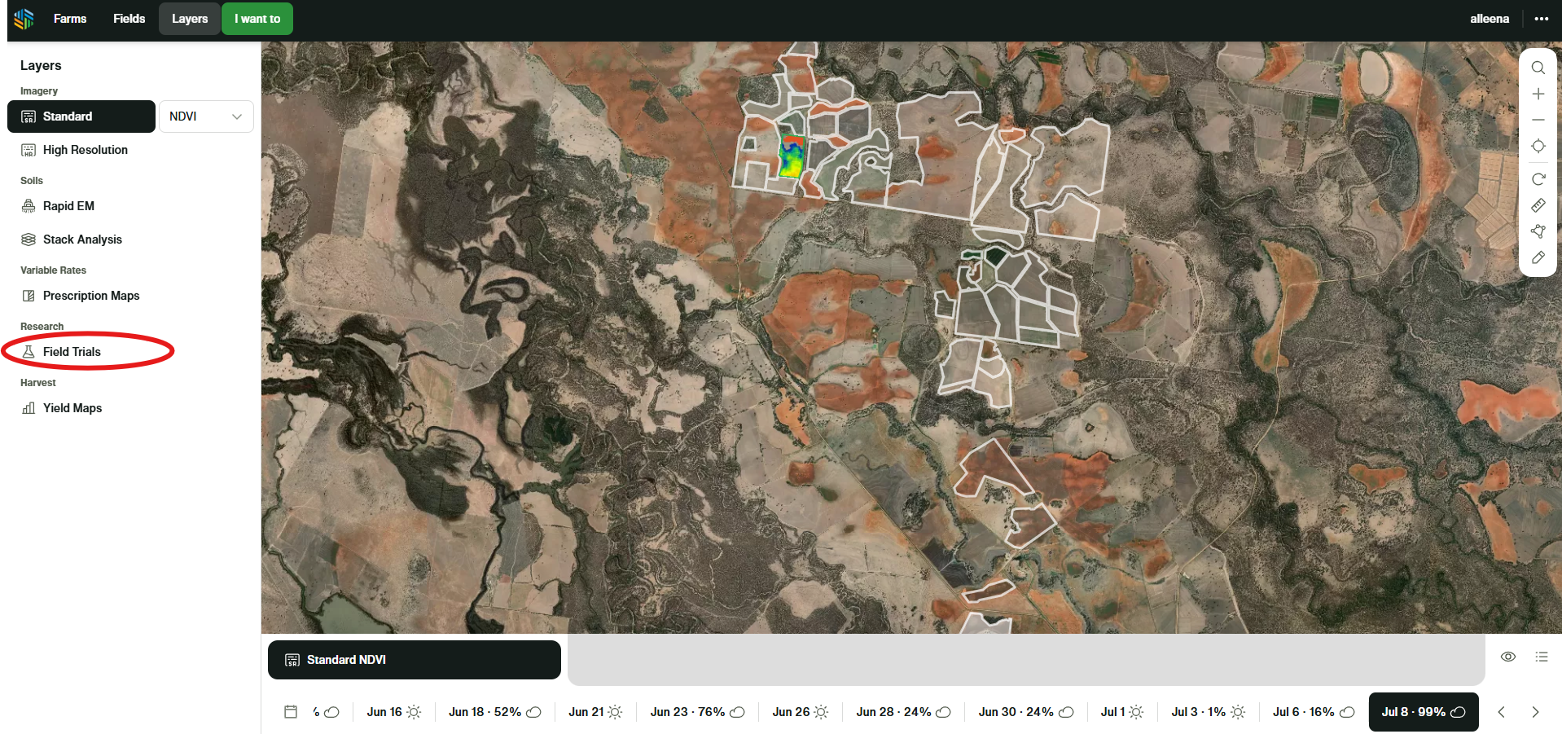Click the refresh map icon
The height and width of the screenshot is (734, 1562).
[1538, 179]
